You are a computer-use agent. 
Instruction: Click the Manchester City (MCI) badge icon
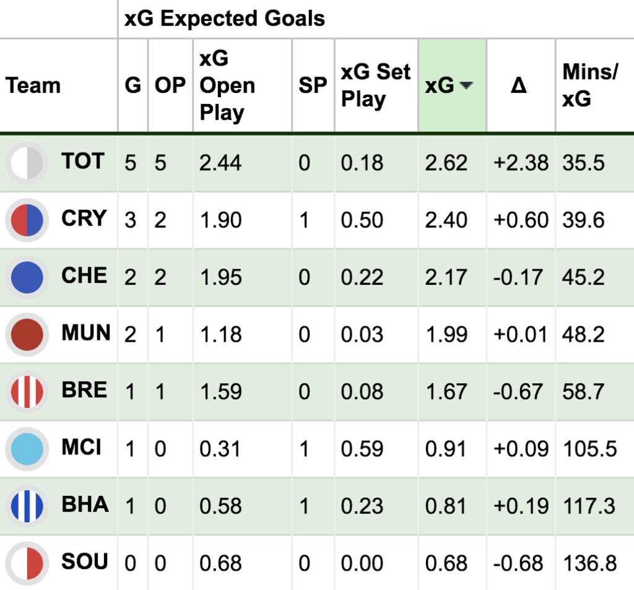[27, 448]
